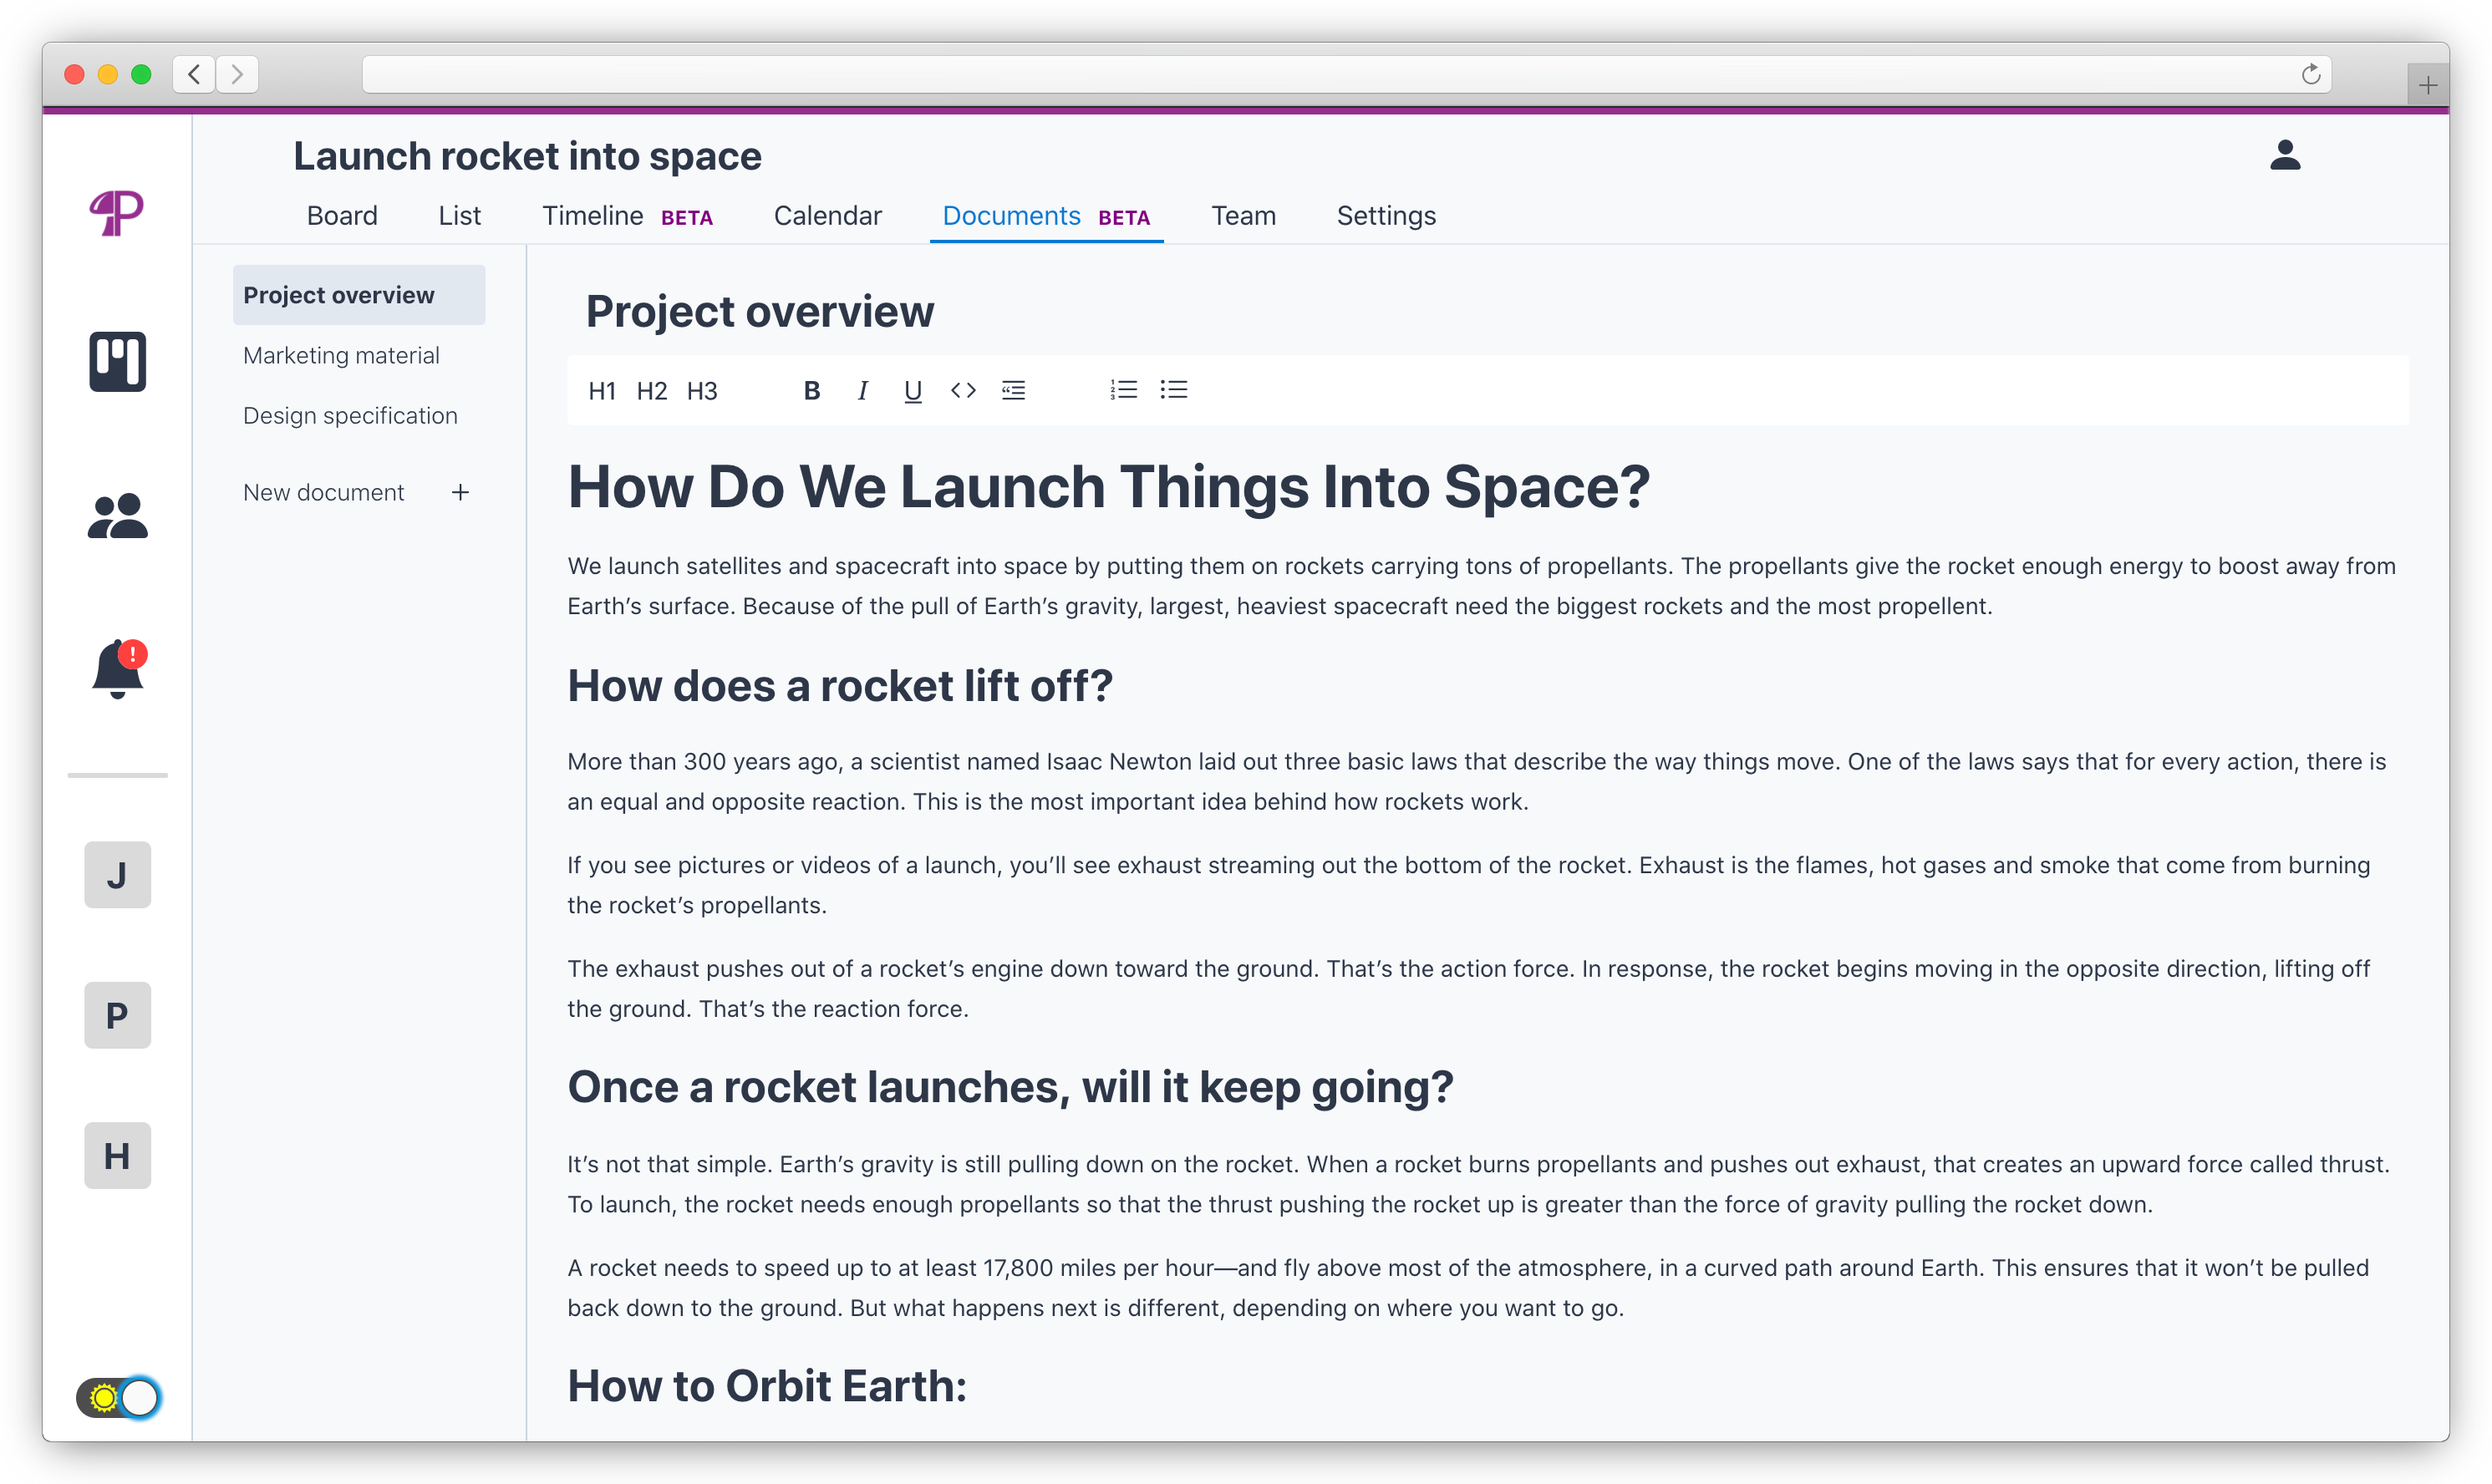This screenshot has height=1484, width=2492.
Task: Open the boards icon in sidebar
Action: tap(118, 361)
